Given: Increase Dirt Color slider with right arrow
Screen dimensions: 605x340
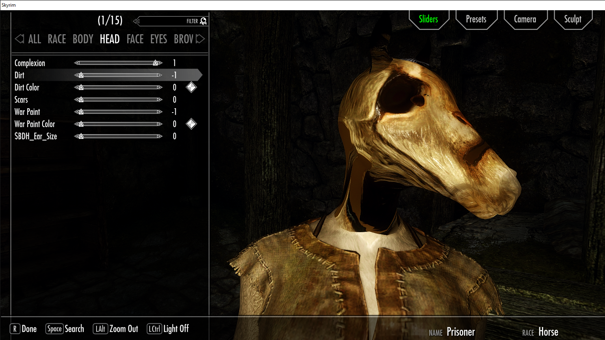Looking at the screenshot, I should coord(160,87).
